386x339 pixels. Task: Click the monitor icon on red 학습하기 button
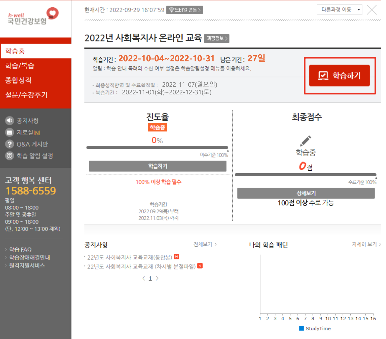tap(323, 75)
